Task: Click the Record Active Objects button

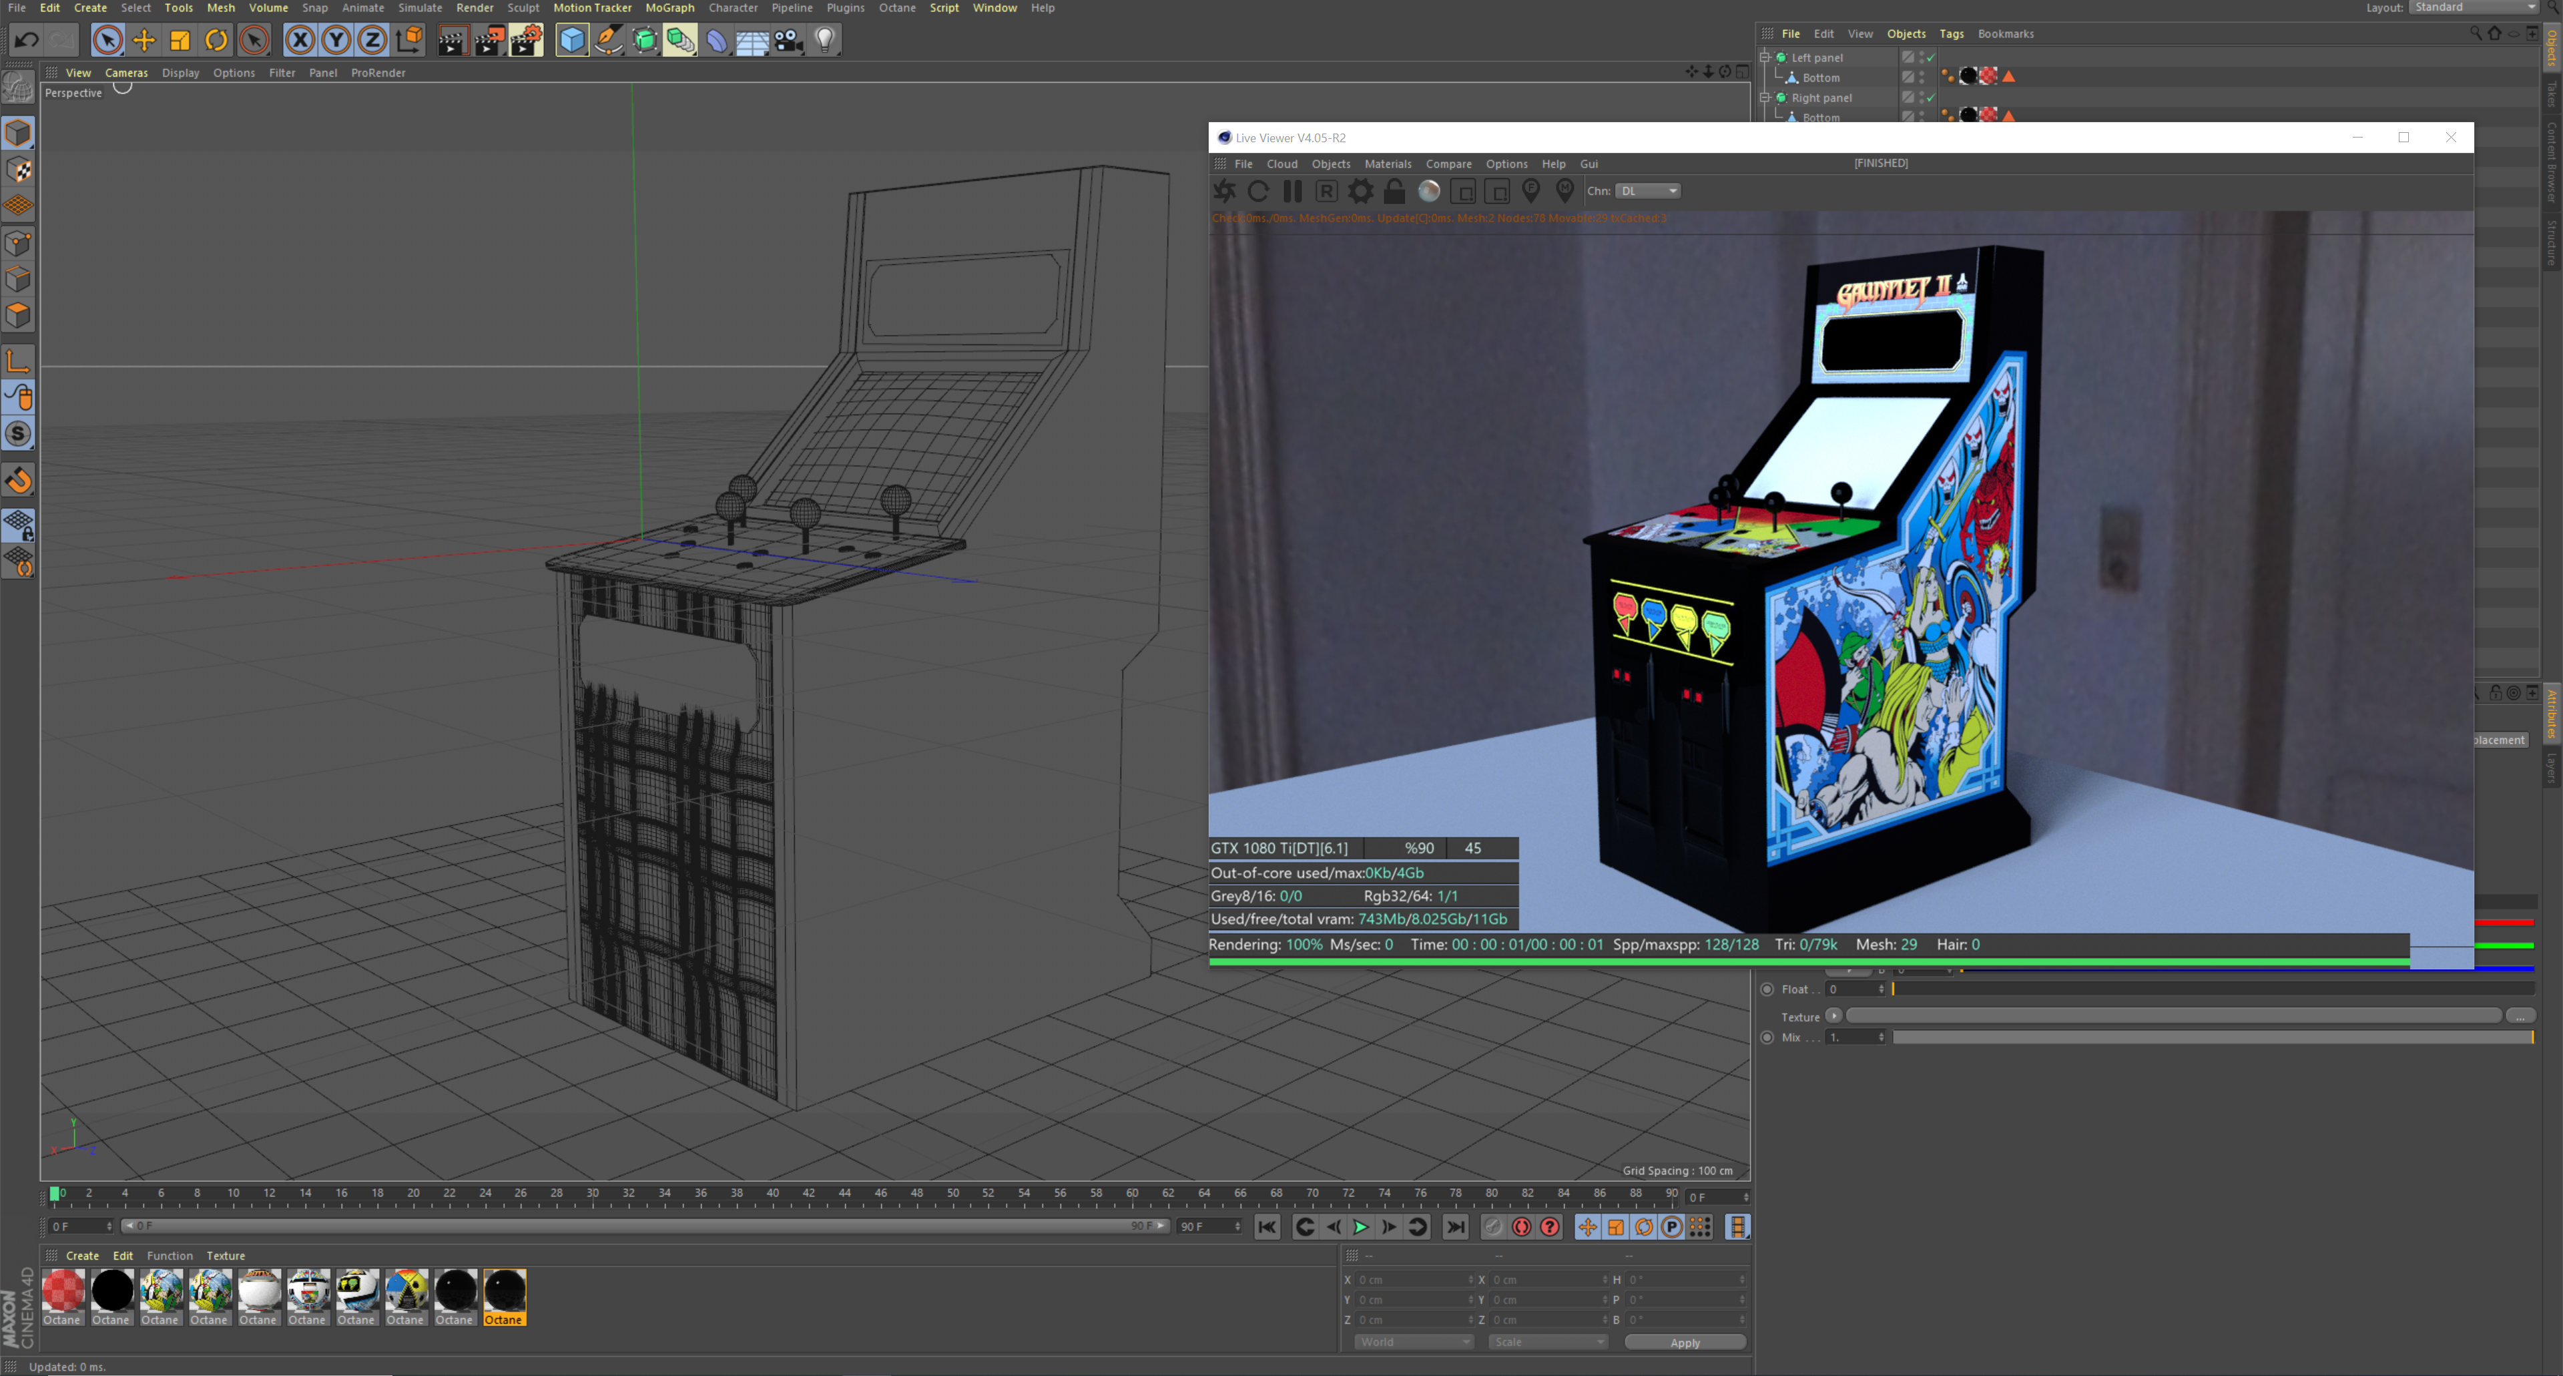Action: click(x=1494, y=1226)
